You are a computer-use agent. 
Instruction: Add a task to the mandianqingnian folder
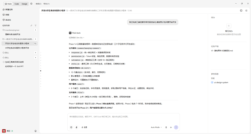point(36,30)
